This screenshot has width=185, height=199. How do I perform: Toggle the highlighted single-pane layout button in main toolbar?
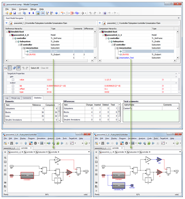click(x=38, y=13)
